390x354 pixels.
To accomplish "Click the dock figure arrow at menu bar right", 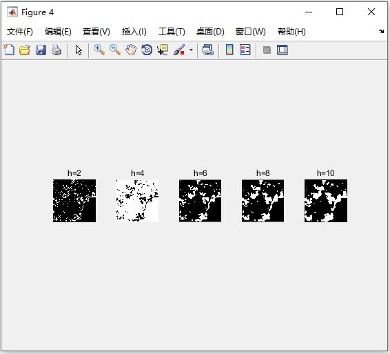I will pos(381,31).
